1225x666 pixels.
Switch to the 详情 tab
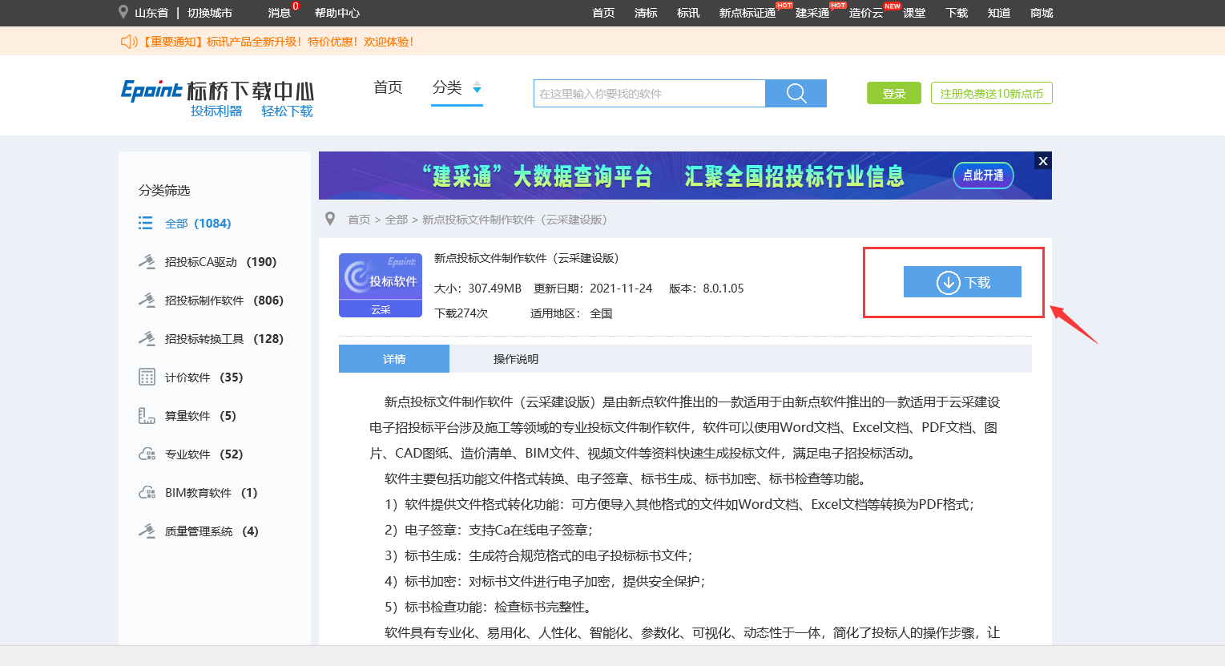tap(394, 358)
